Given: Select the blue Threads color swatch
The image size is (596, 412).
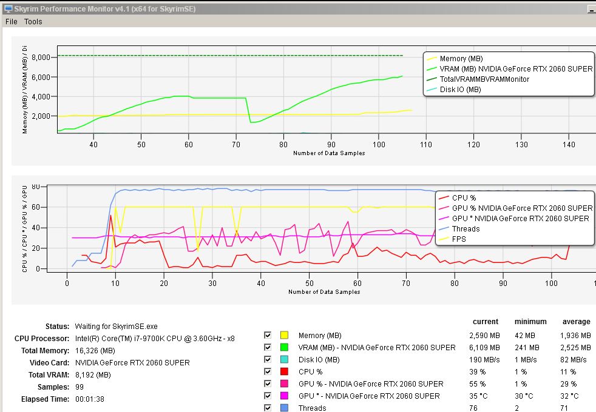Looking at the screenshot, I should 284,408.
